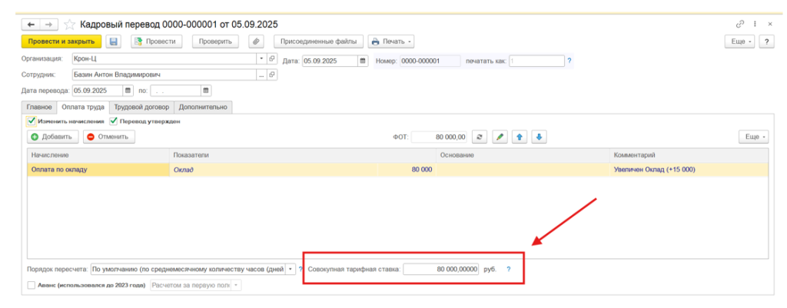Recalculate ФОТ with the refresh icon
This screenshot has height=308, width=787.
pyautogui.click(x=480, y=137)
